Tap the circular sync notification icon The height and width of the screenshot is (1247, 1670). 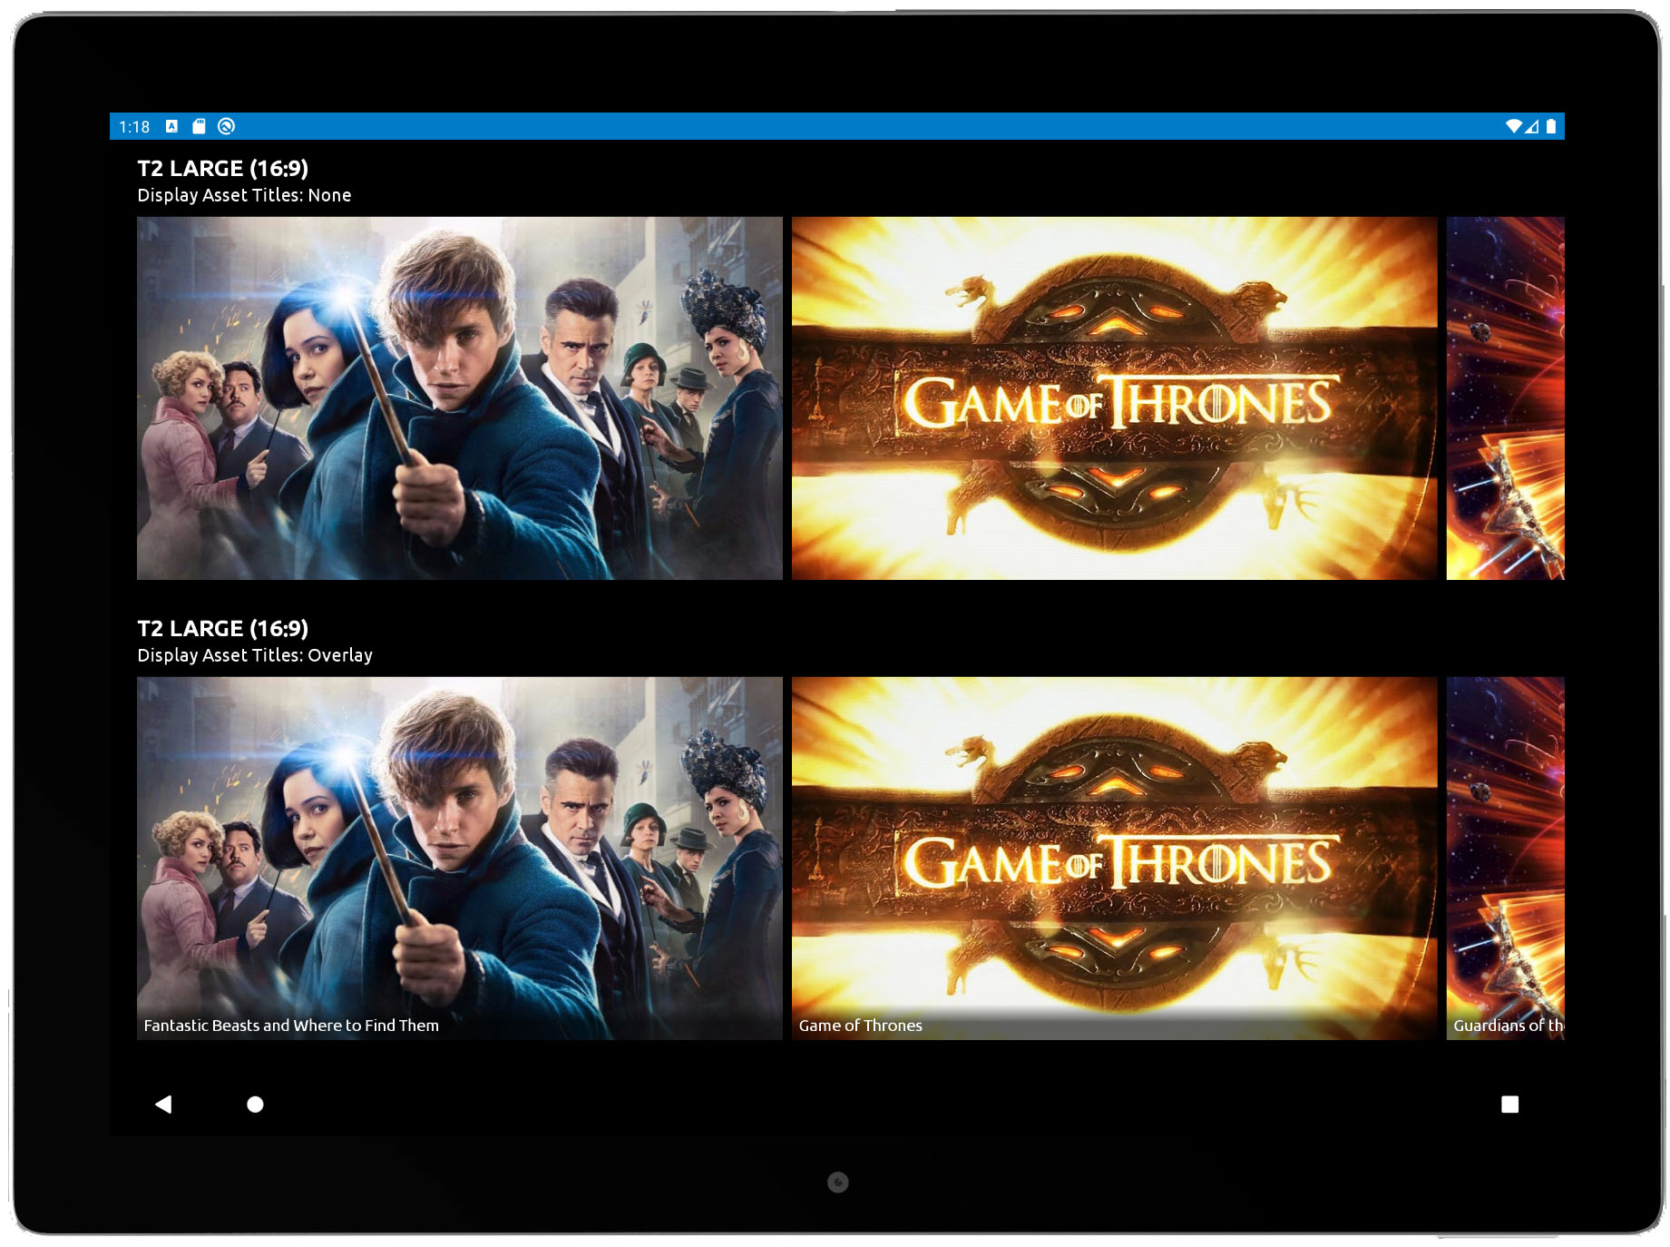(227, 126)
